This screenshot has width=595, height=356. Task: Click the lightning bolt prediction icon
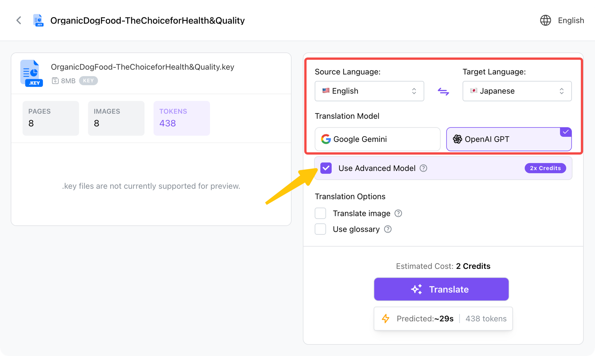click(386, 319)
